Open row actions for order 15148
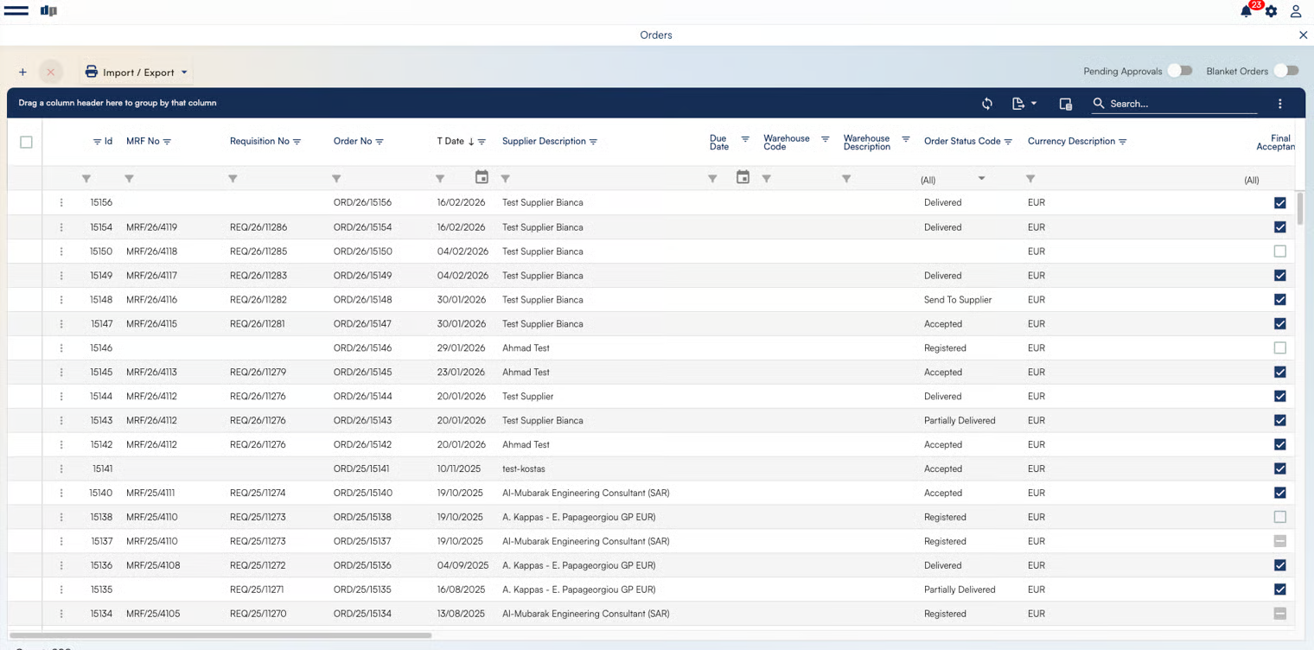The width and height of the screenshot is (1314, 650). [61, 300]
